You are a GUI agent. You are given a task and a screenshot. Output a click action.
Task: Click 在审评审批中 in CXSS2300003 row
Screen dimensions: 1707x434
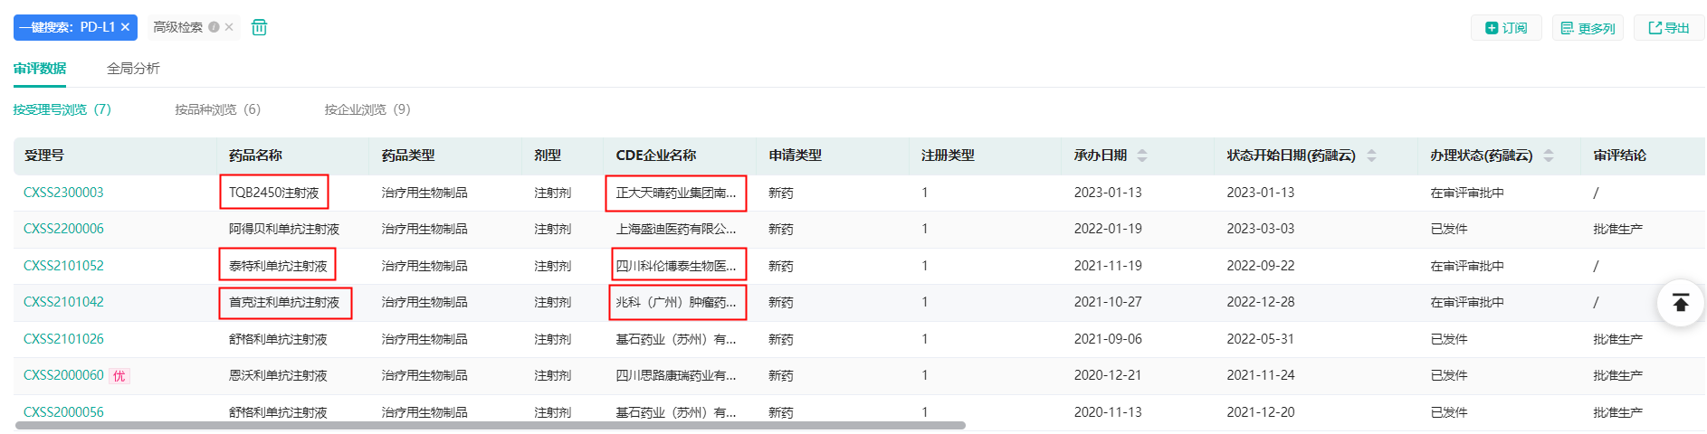click(x=1467, y=193)
